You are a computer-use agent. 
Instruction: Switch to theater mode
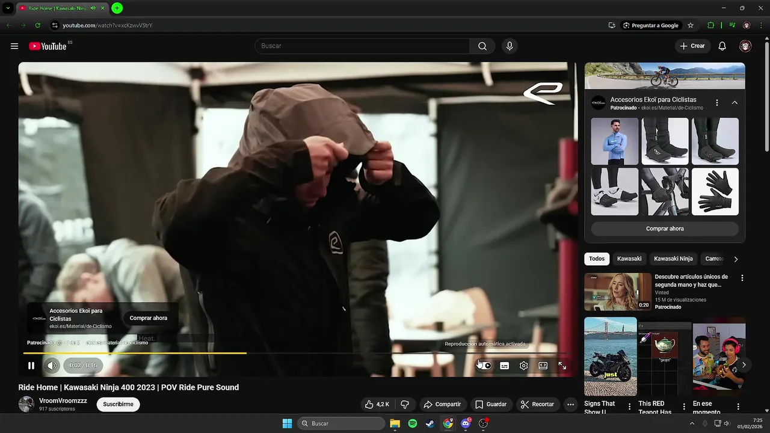coord(543,366)
